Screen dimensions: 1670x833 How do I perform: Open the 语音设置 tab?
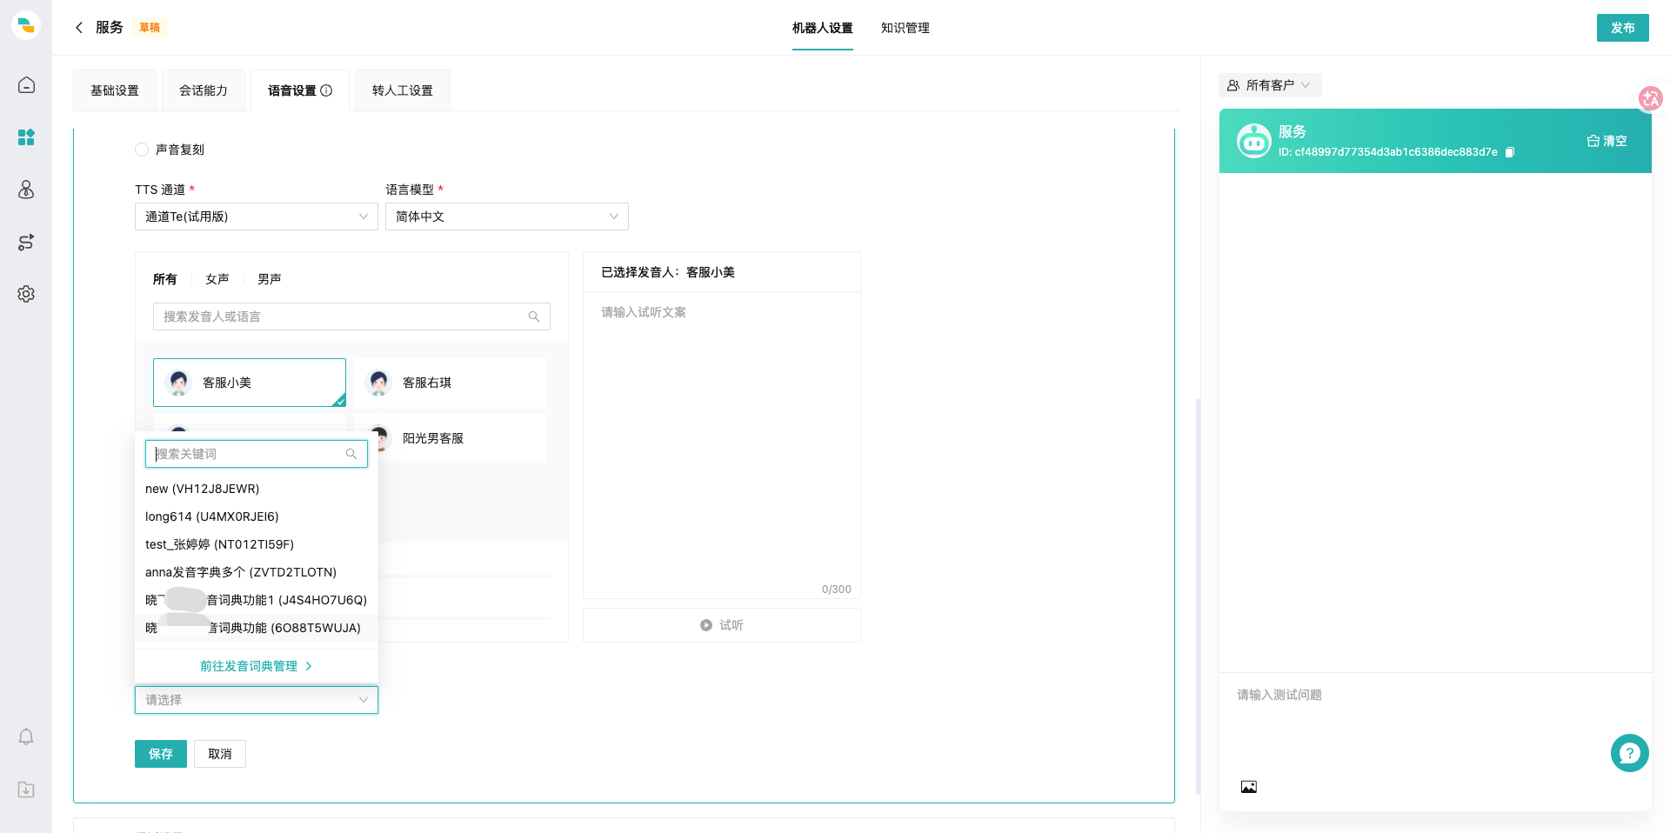[300, 90]
